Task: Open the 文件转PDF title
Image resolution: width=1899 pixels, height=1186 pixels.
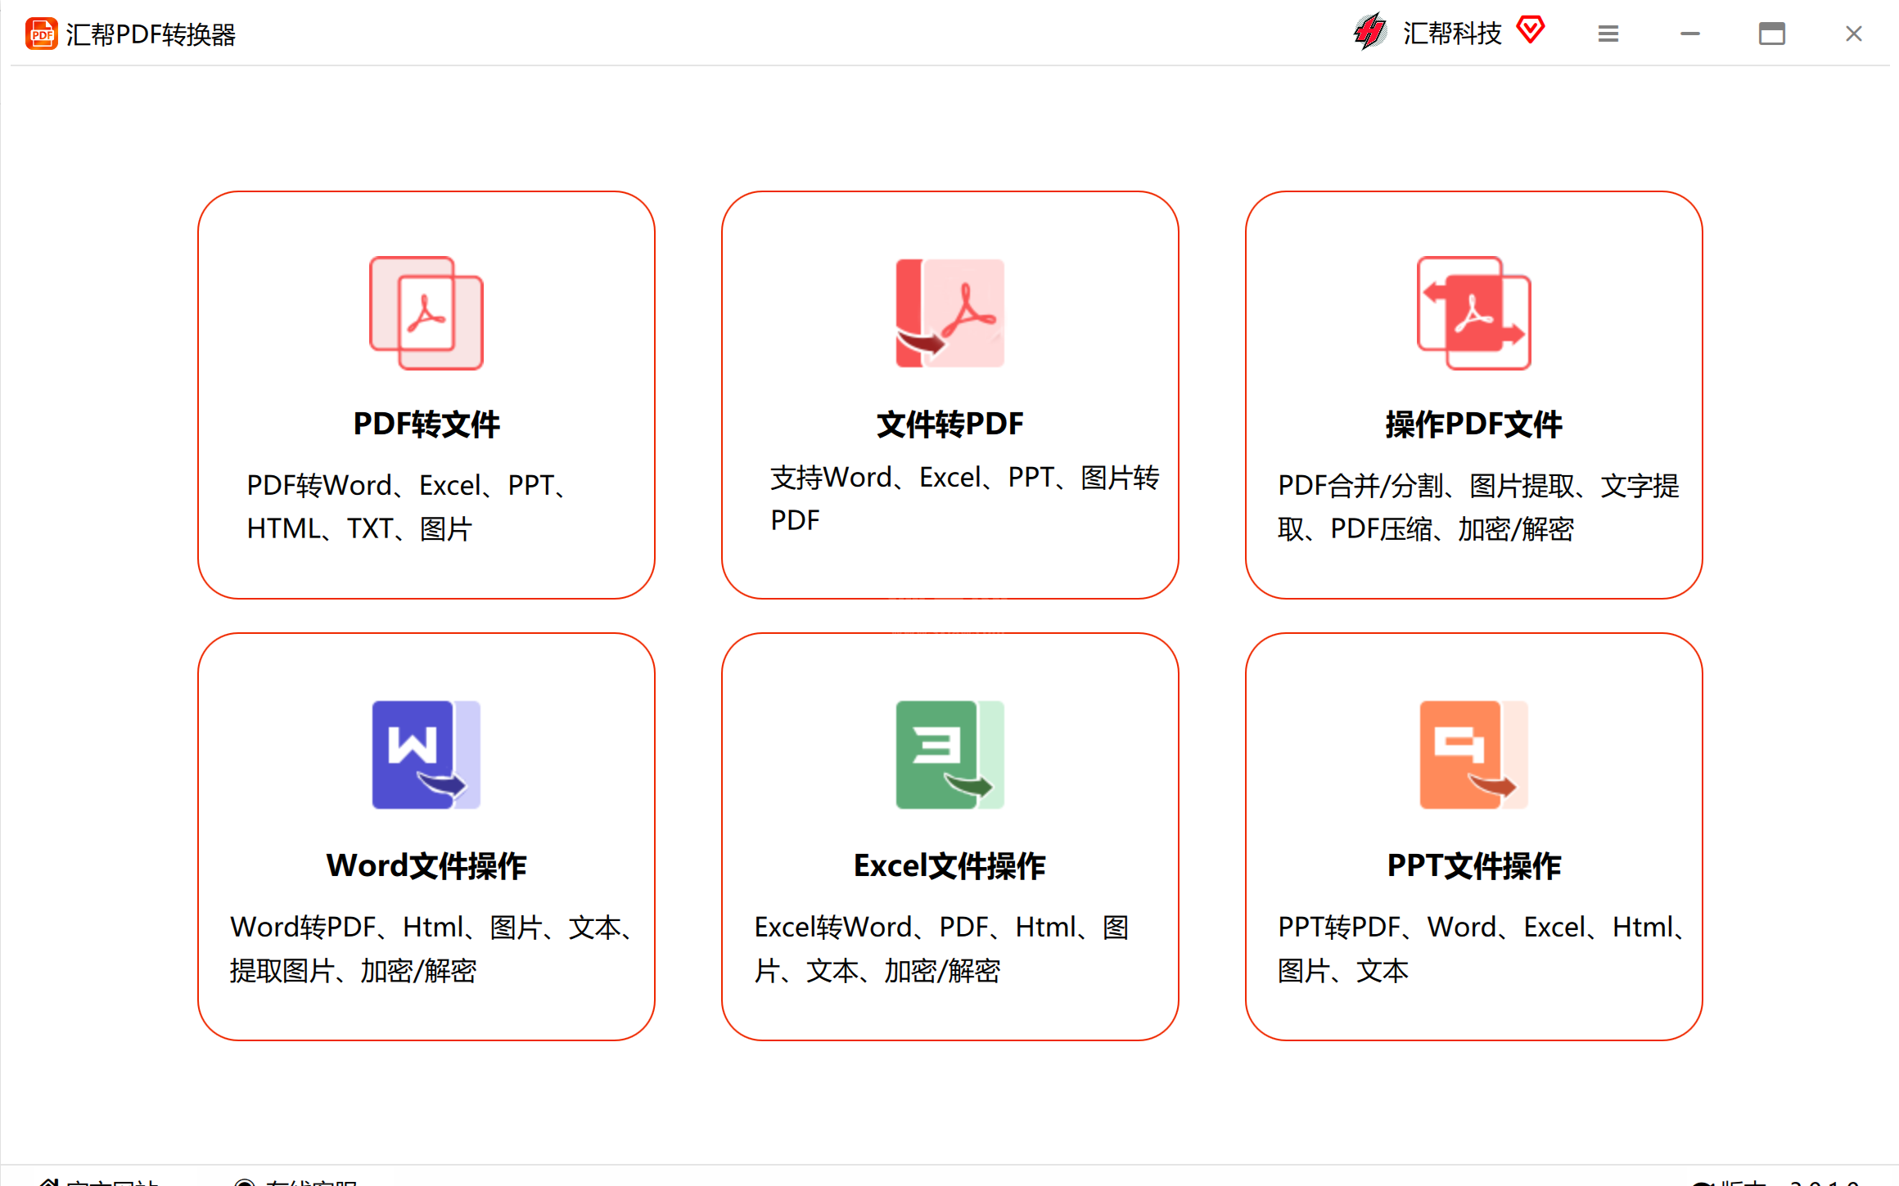Action: (950, 424)
